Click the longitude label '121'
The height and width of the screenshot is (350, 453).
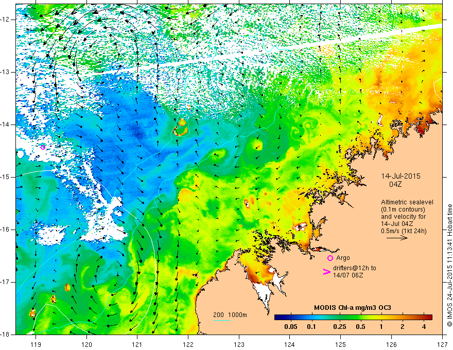[137, 344]
